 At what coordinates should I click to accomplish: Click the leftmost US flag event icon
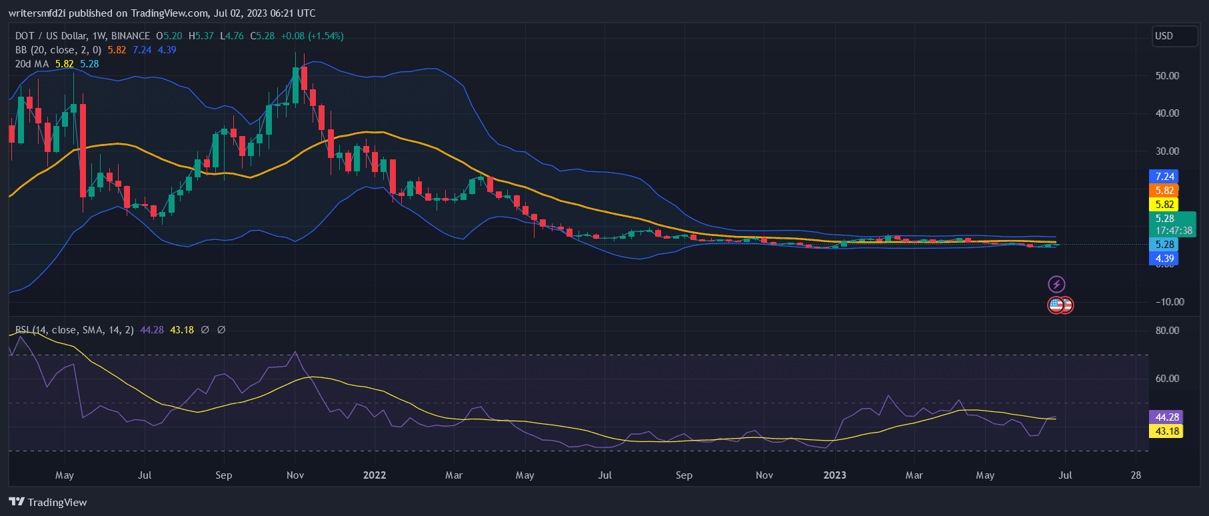pos(1056,305)
